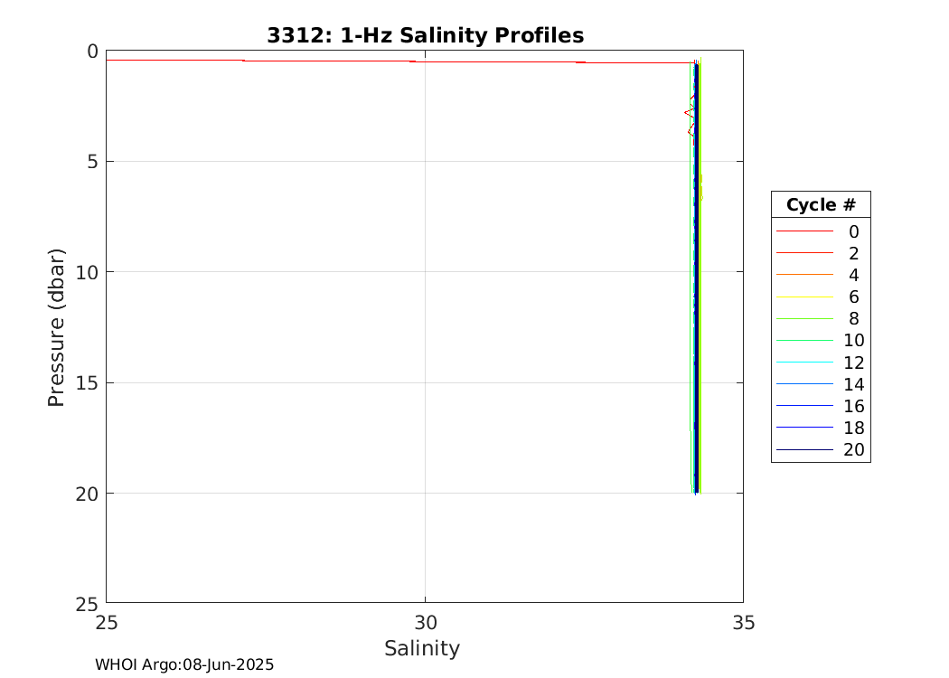The image size is (949, 678).
Task: Select legend entry for cycle 8
Action: (x=821, y=318)
